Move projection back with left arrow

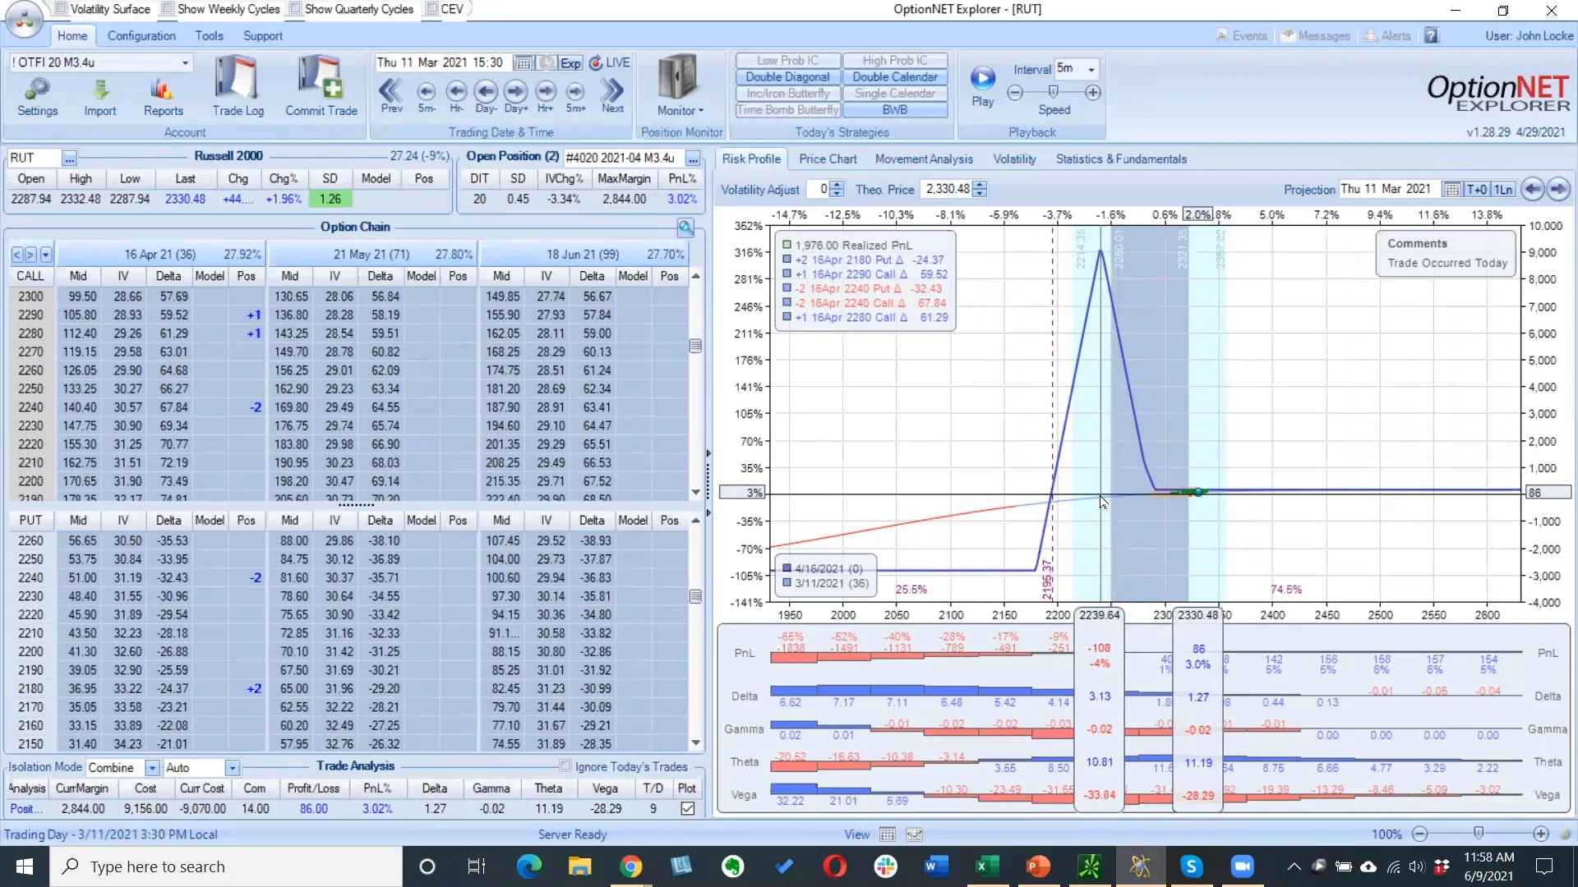[1532, 189]
